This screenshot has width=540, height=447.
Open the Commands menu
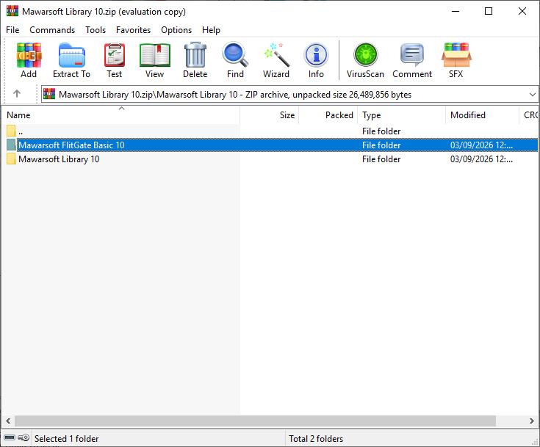click(52, 30)
